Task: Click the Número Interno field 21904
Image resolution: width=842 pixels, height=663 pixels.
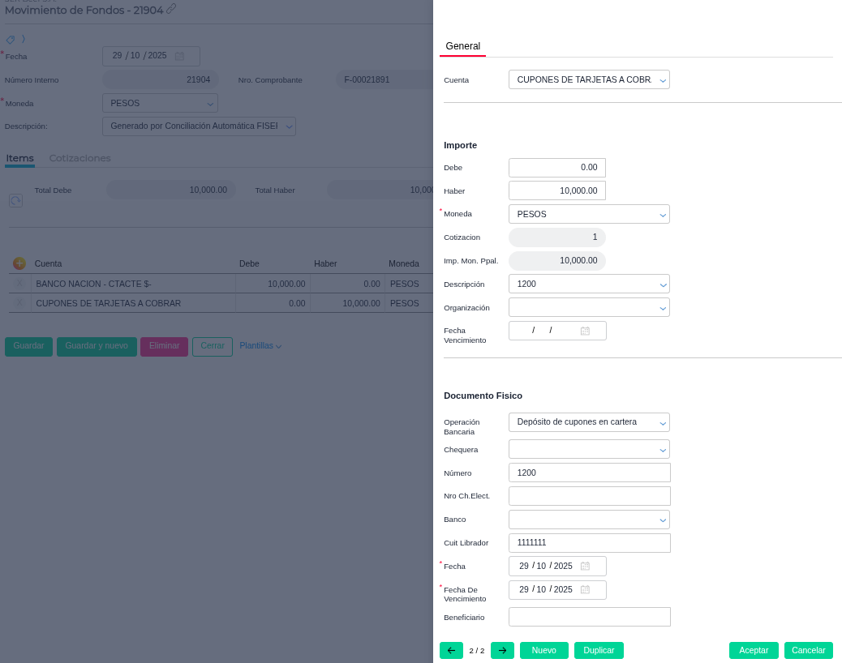Action: click(160, 79)
